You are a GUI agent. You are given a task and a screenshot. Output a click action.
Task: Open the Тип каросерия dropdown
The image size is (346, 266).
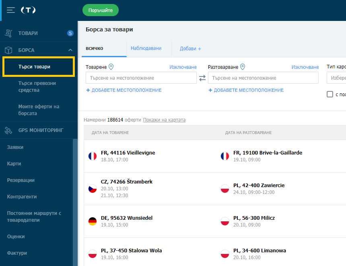click(336, 78)
